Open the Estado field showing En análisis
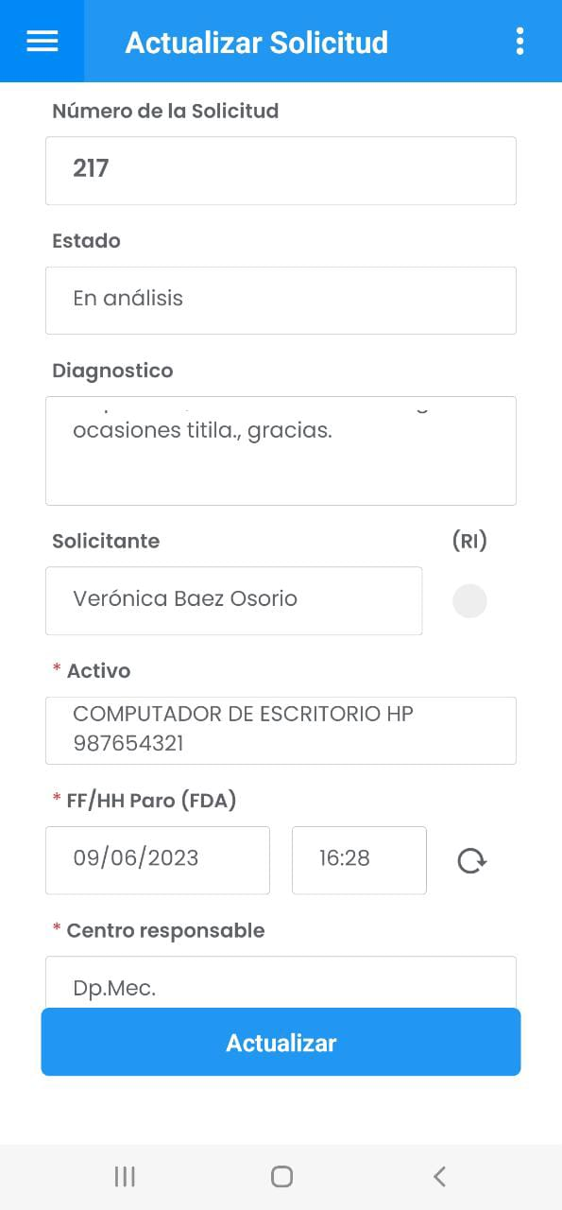The width and height of the screenshot is (562, 1210). (281, 300)
